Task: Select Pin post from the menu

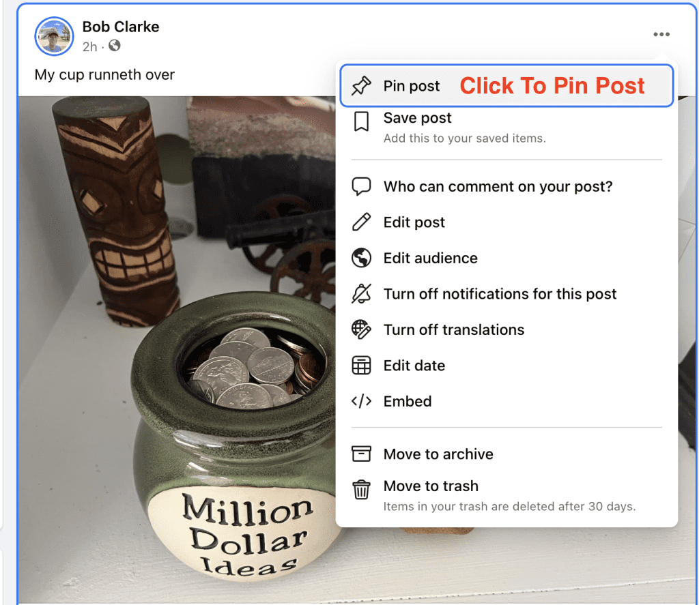Action: (x=507, y=85)
